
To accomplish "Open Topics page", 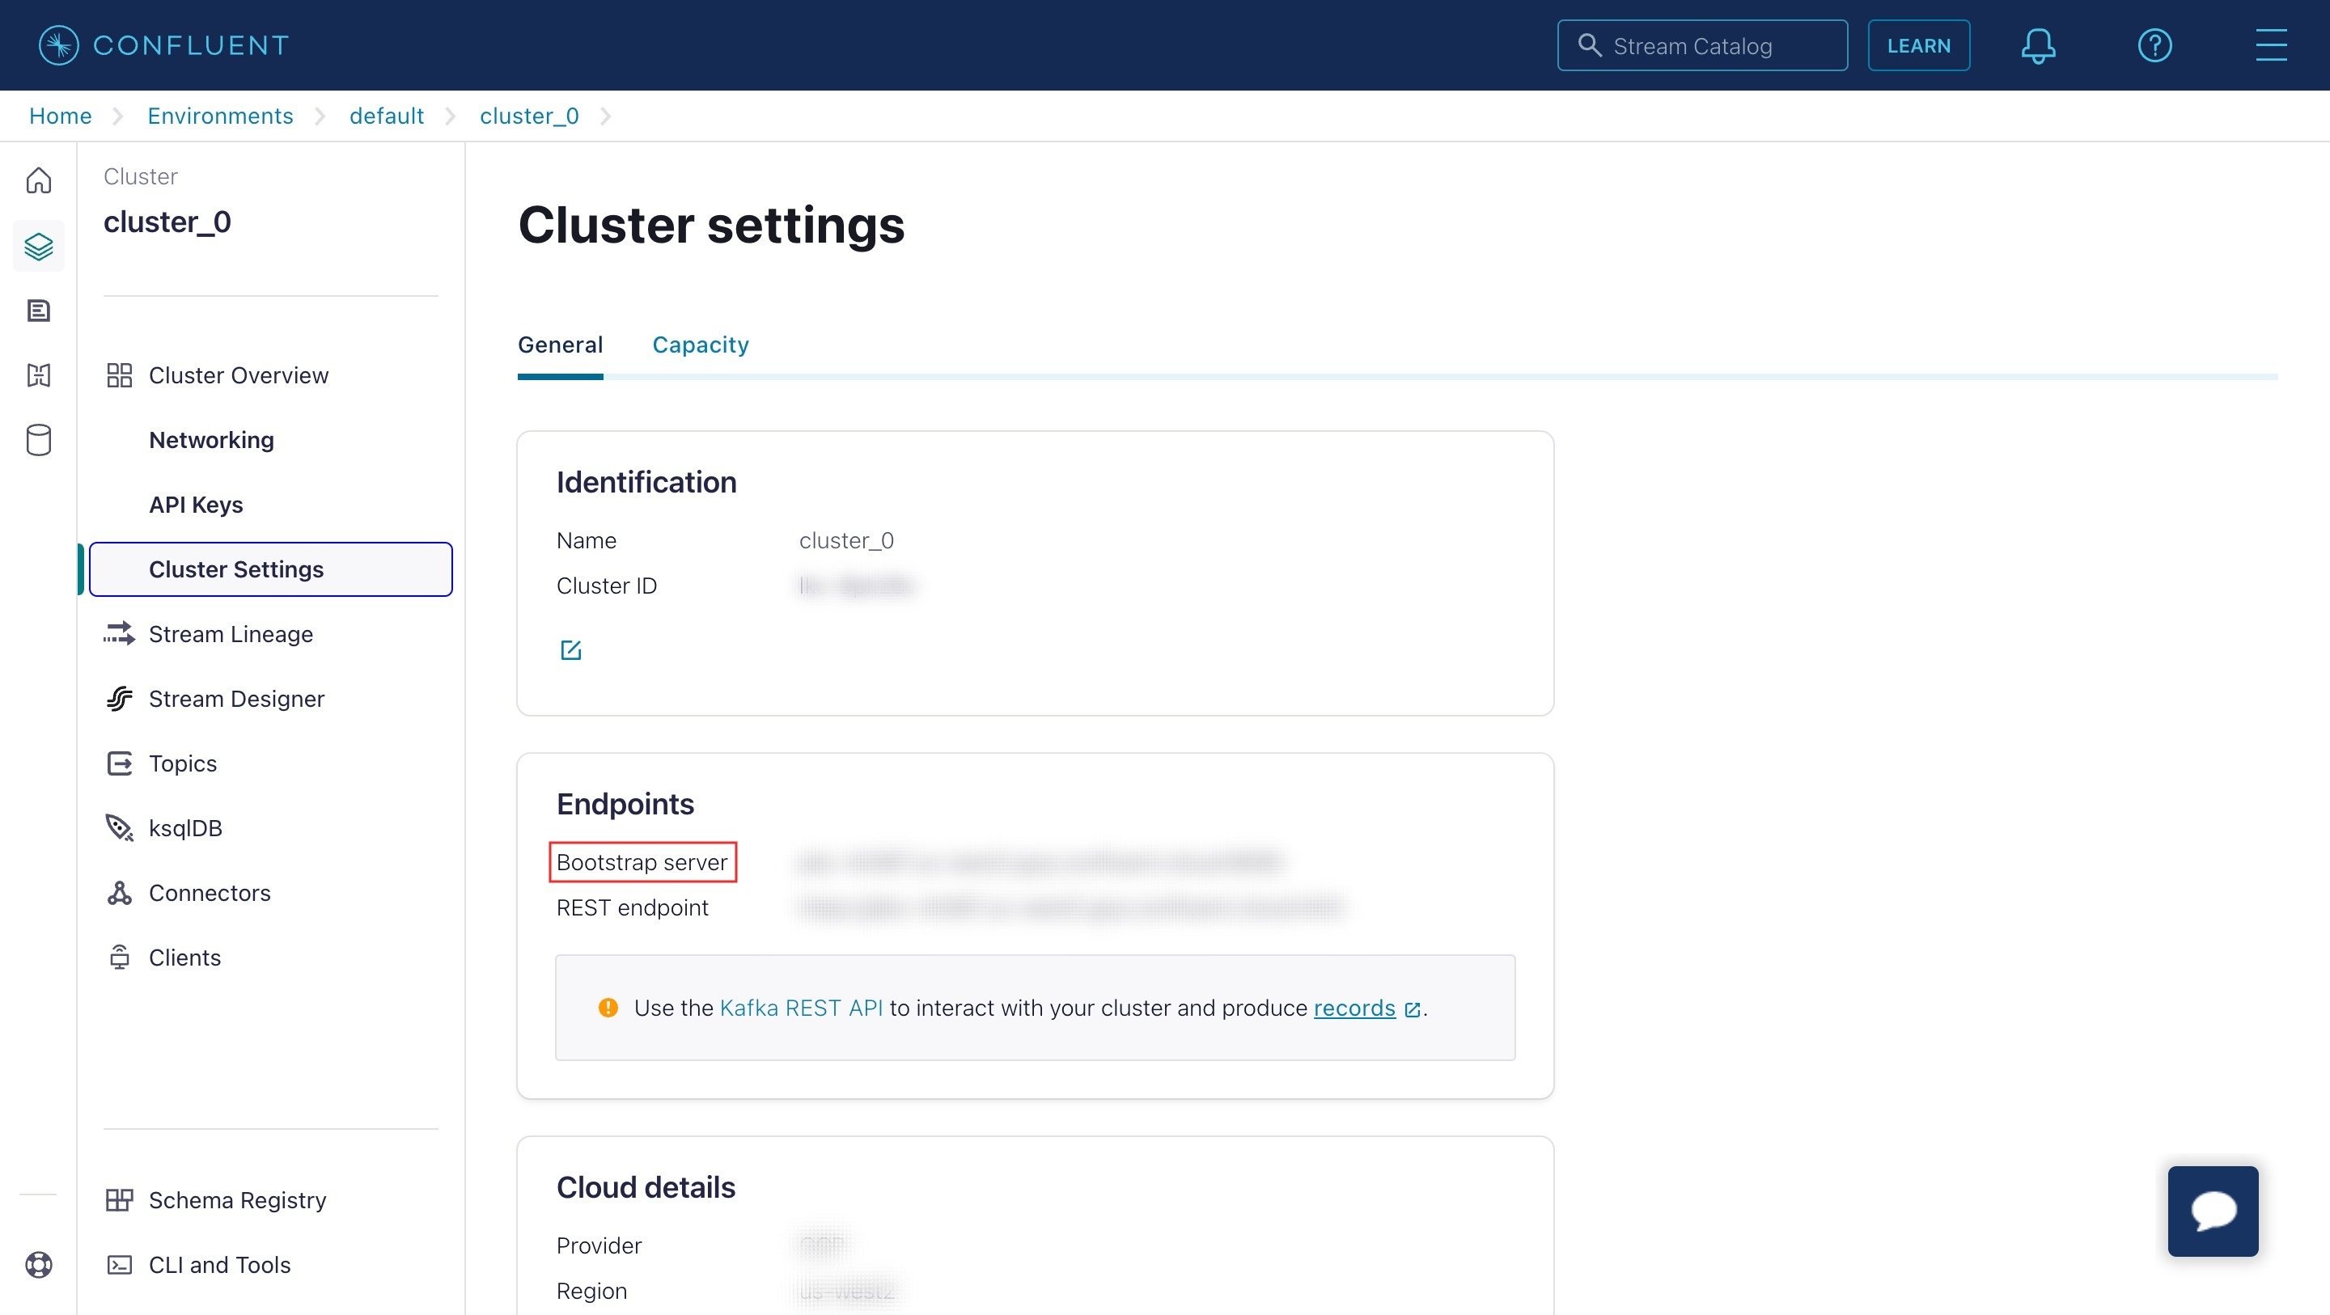I will 183,763.
